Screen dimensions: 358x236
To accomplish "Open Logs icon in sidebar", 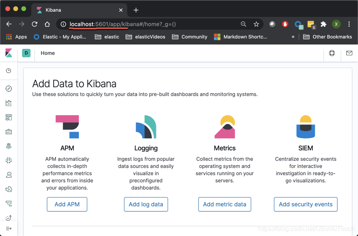I will tap(9, 189).
